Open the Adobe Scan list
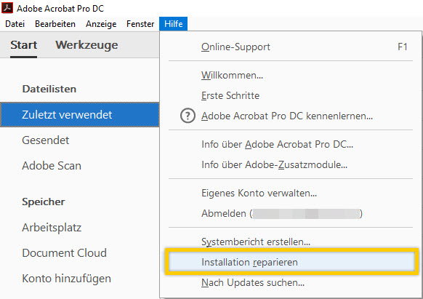 [x=52, y=166]
